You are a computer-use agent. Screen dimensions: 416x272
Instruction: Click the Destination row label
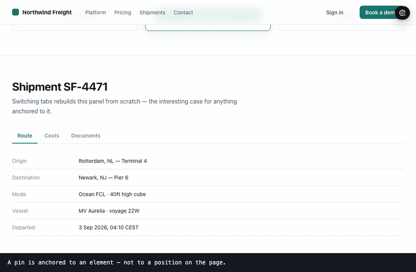26,178
